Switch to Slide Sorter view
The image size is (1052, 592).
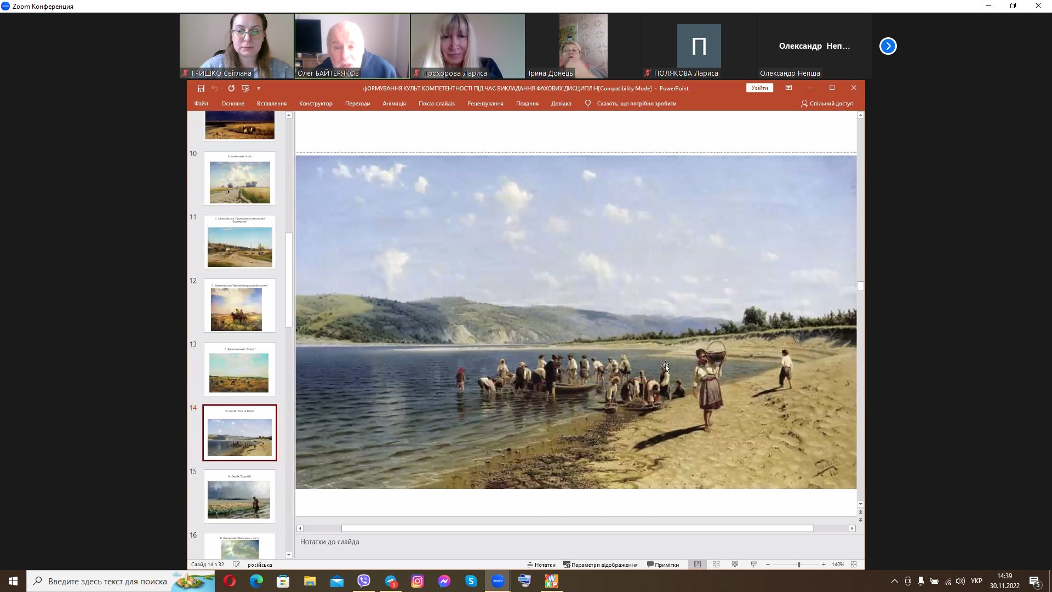point(716,565)
